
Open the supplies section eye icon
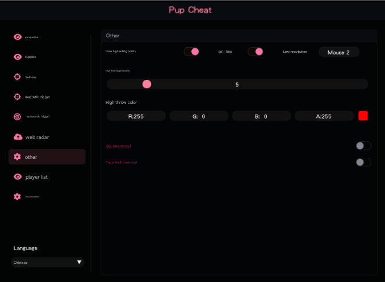point(18,57)
